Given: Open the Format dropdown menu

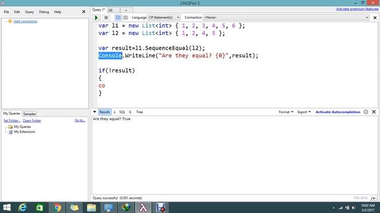Looking at the screenshot, I should (x=286, y=112).
